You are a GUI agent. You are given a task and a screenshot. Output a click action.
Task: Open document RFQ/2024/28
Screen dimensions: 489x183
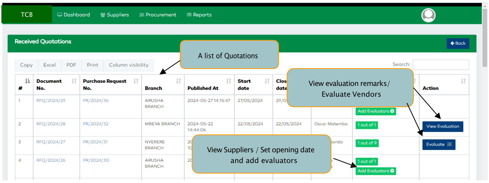point(51,124)
